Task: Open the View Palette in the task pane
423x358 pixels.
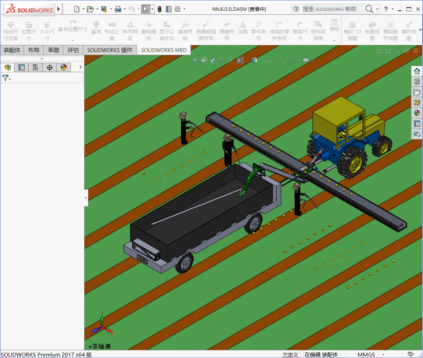Action: 417,103
